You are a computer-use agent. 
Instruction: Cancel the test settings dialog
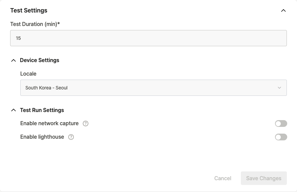(x=223, y=178)
